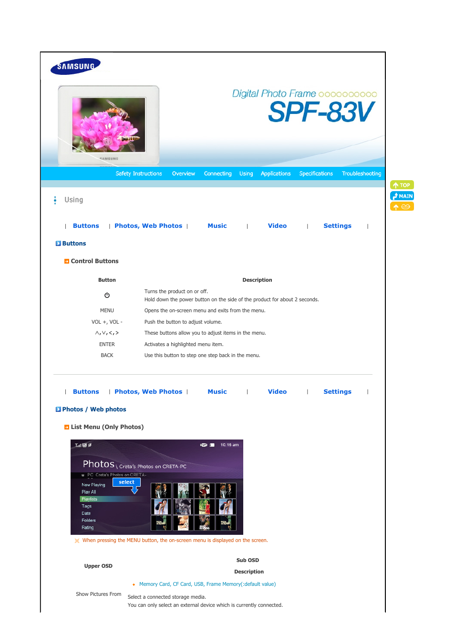Click the Upper OSD column header
This screenshot has height=644, width=455.
pyautogui.click(x=98, y=566)
